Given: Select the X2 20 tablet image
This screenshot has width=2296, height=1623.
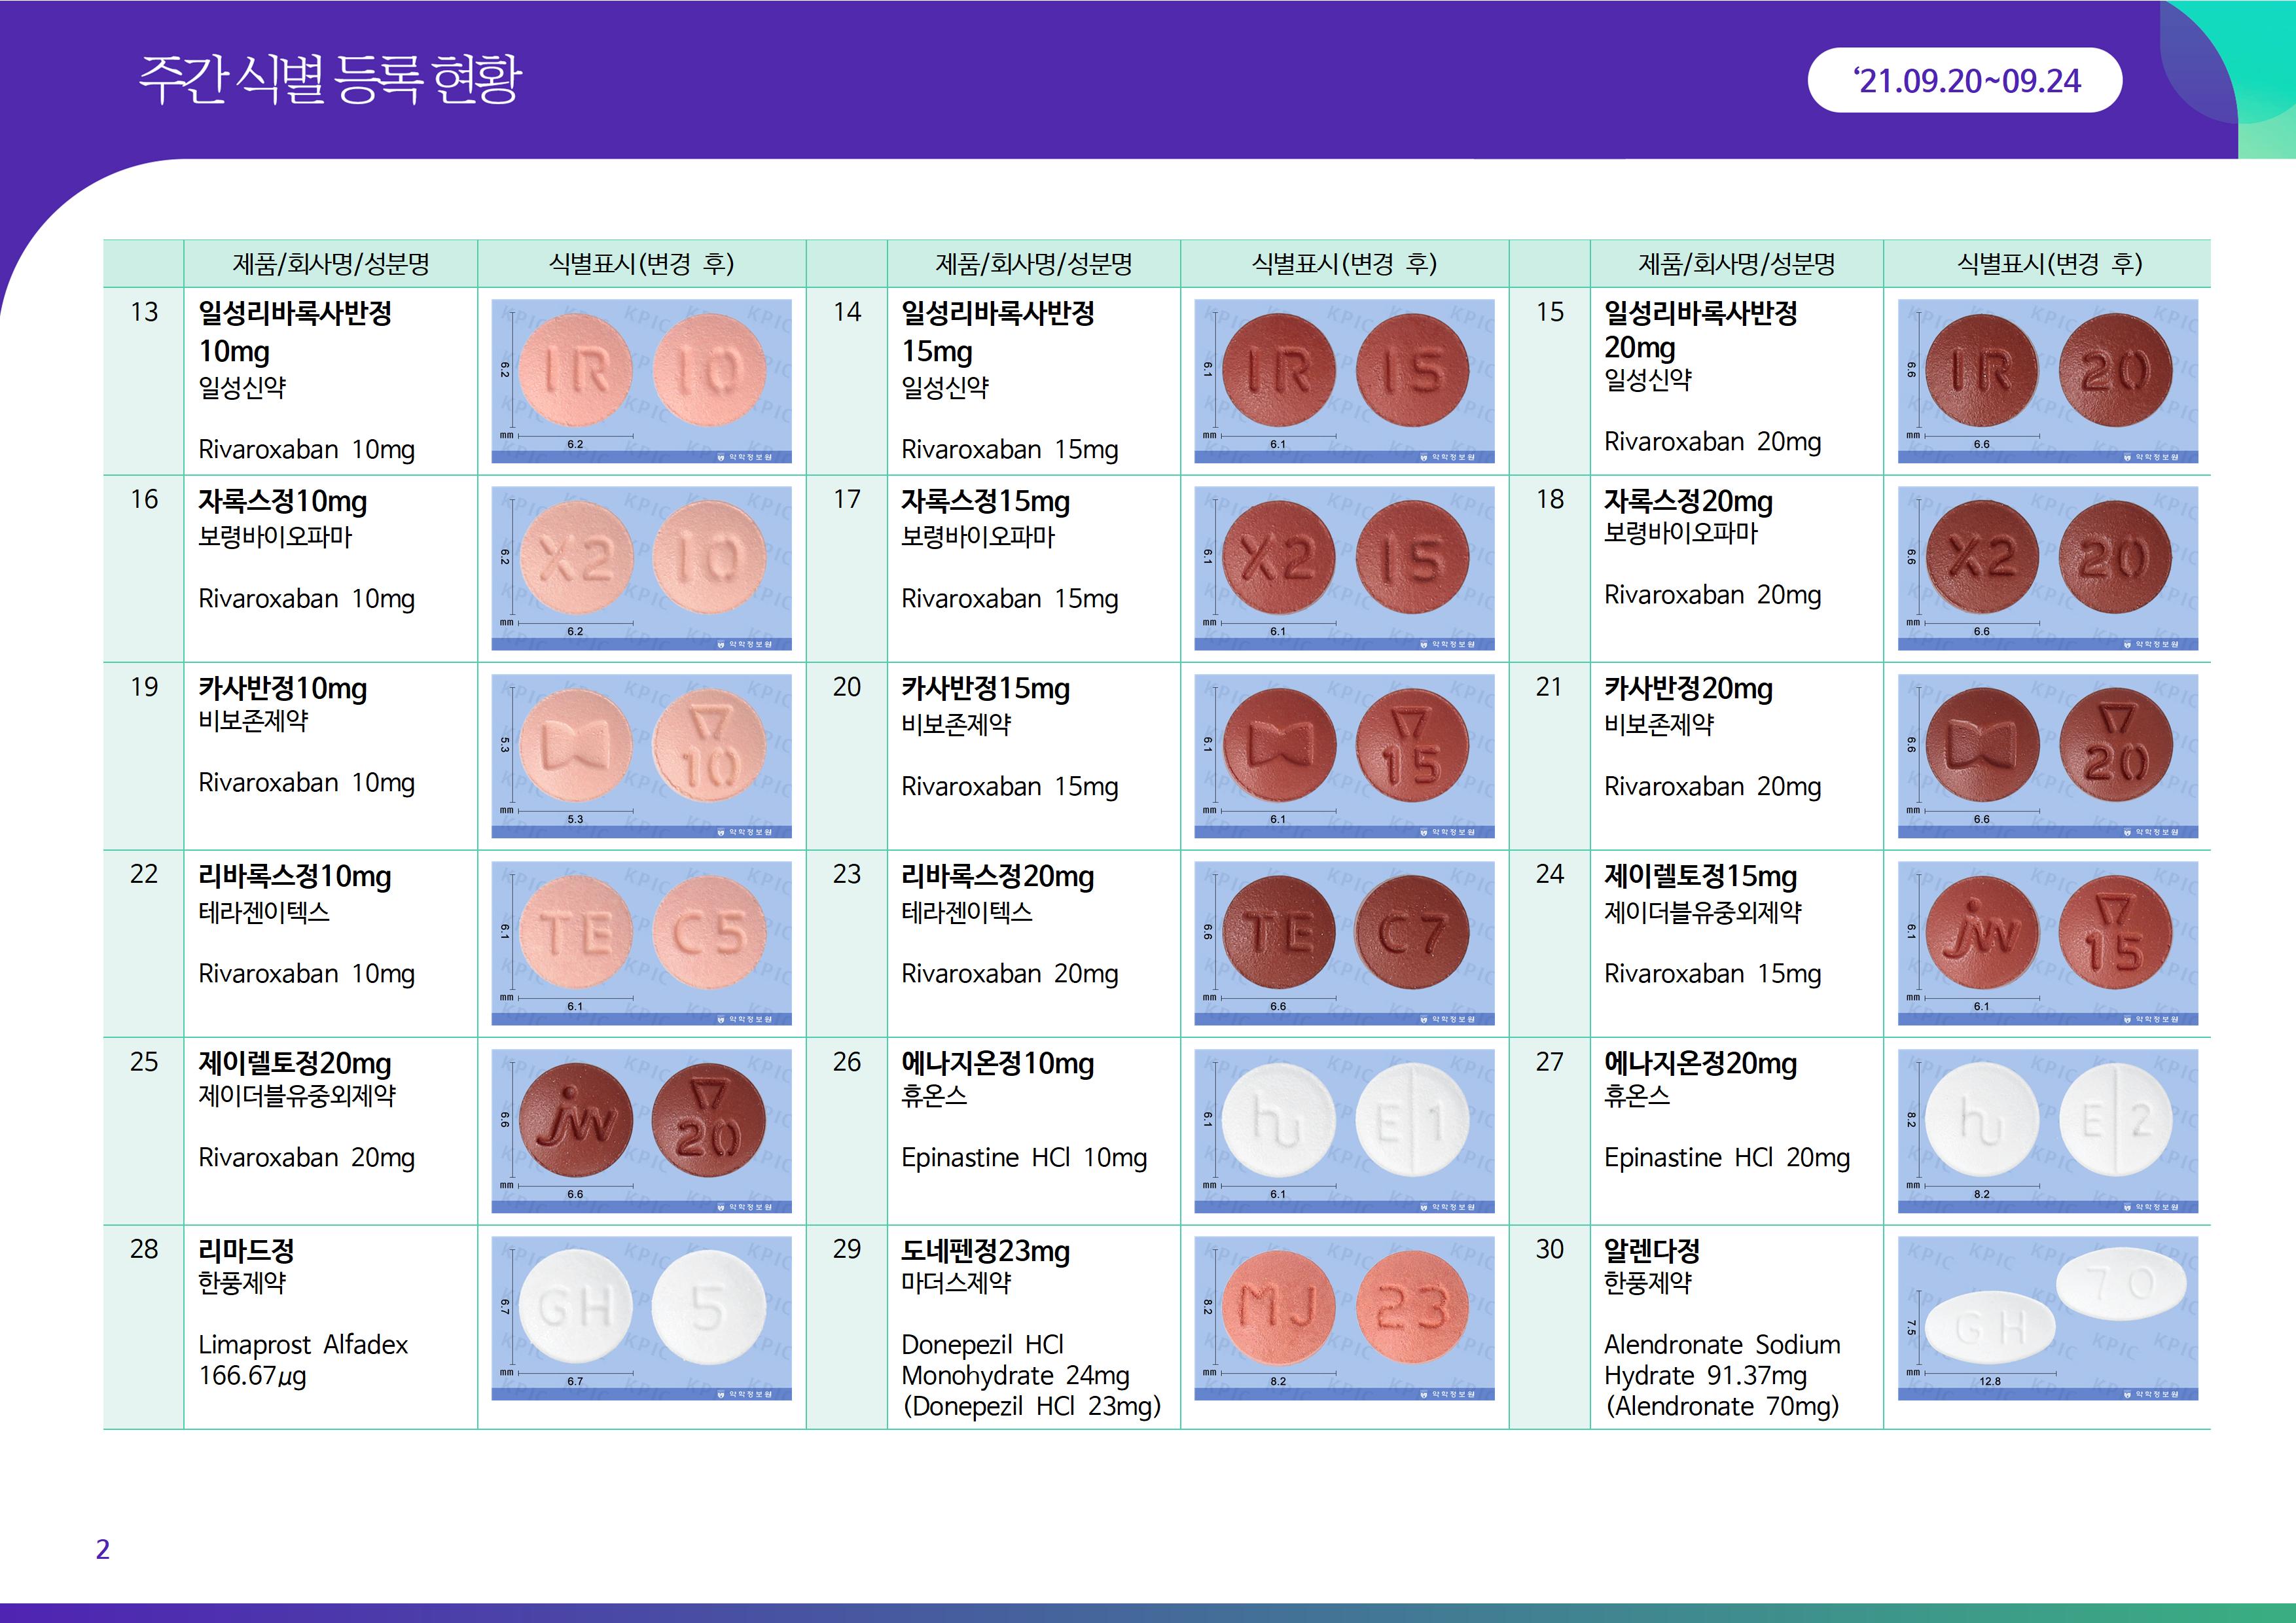Looking at the screenshot, I should 2047,567.
